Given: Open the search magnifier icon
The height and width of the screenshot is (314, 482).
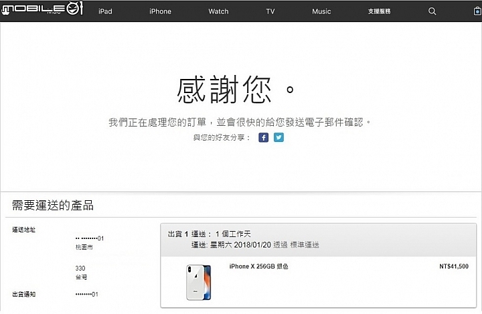Looking at the screenshot, I should pyautogui.click(x=432, y=11).
